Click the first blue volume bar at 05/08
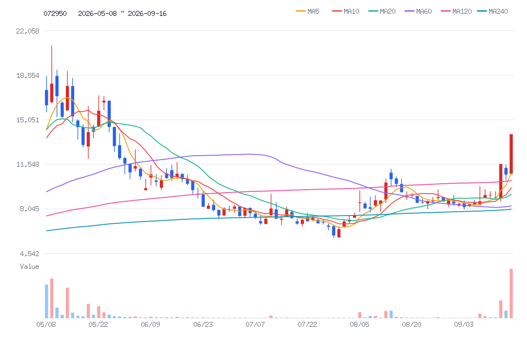The image size is (527, 340). click(47, 301)
